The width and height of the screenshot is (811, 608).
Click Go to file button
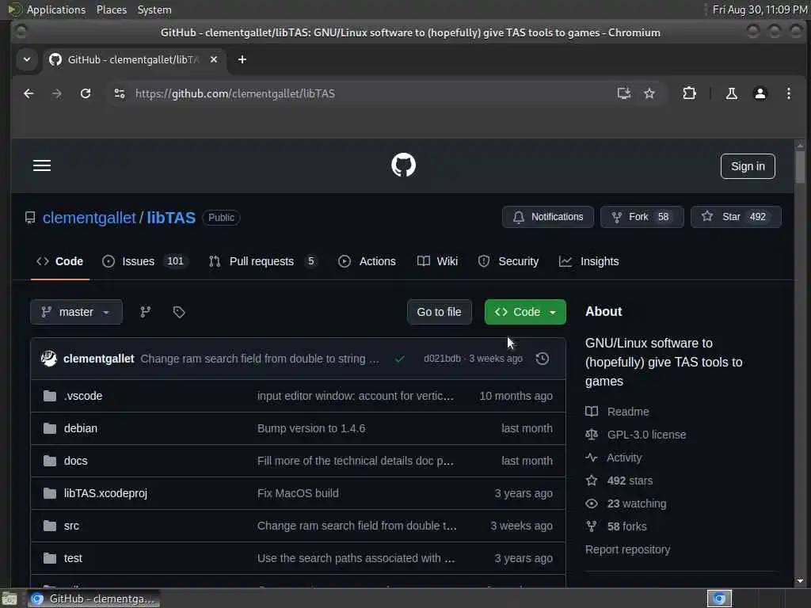point(439,312)
